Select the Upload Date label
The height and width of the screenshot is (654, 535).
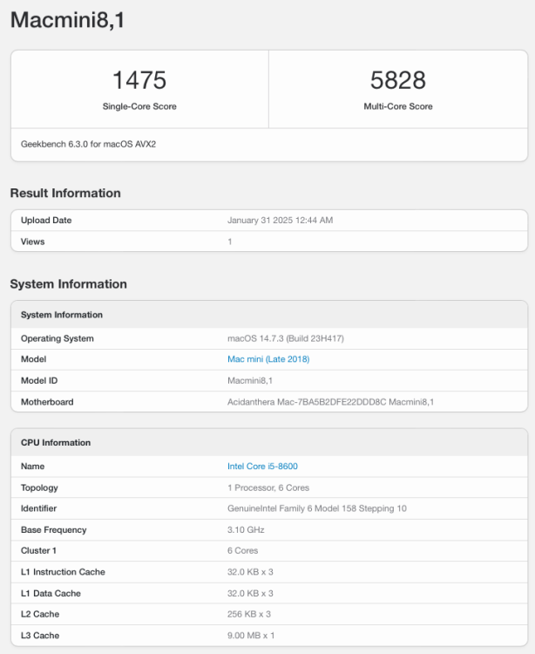tap(46, 221)
